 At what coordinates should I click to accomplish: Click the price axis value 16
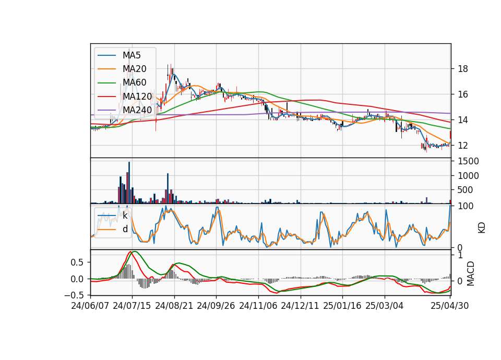(463, 94)
